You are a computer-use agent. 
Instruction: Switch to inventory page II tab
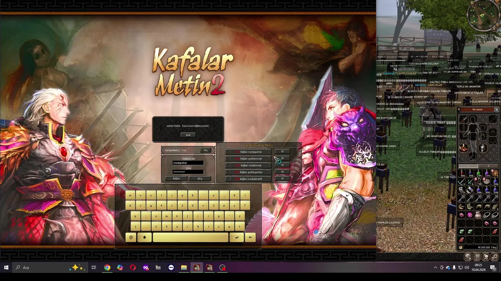[x=488, y=166]
